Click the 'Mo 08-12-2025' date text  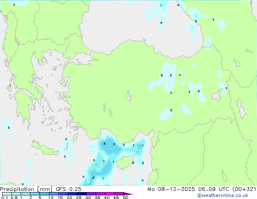pyautogui.click(x=171, y=189)
